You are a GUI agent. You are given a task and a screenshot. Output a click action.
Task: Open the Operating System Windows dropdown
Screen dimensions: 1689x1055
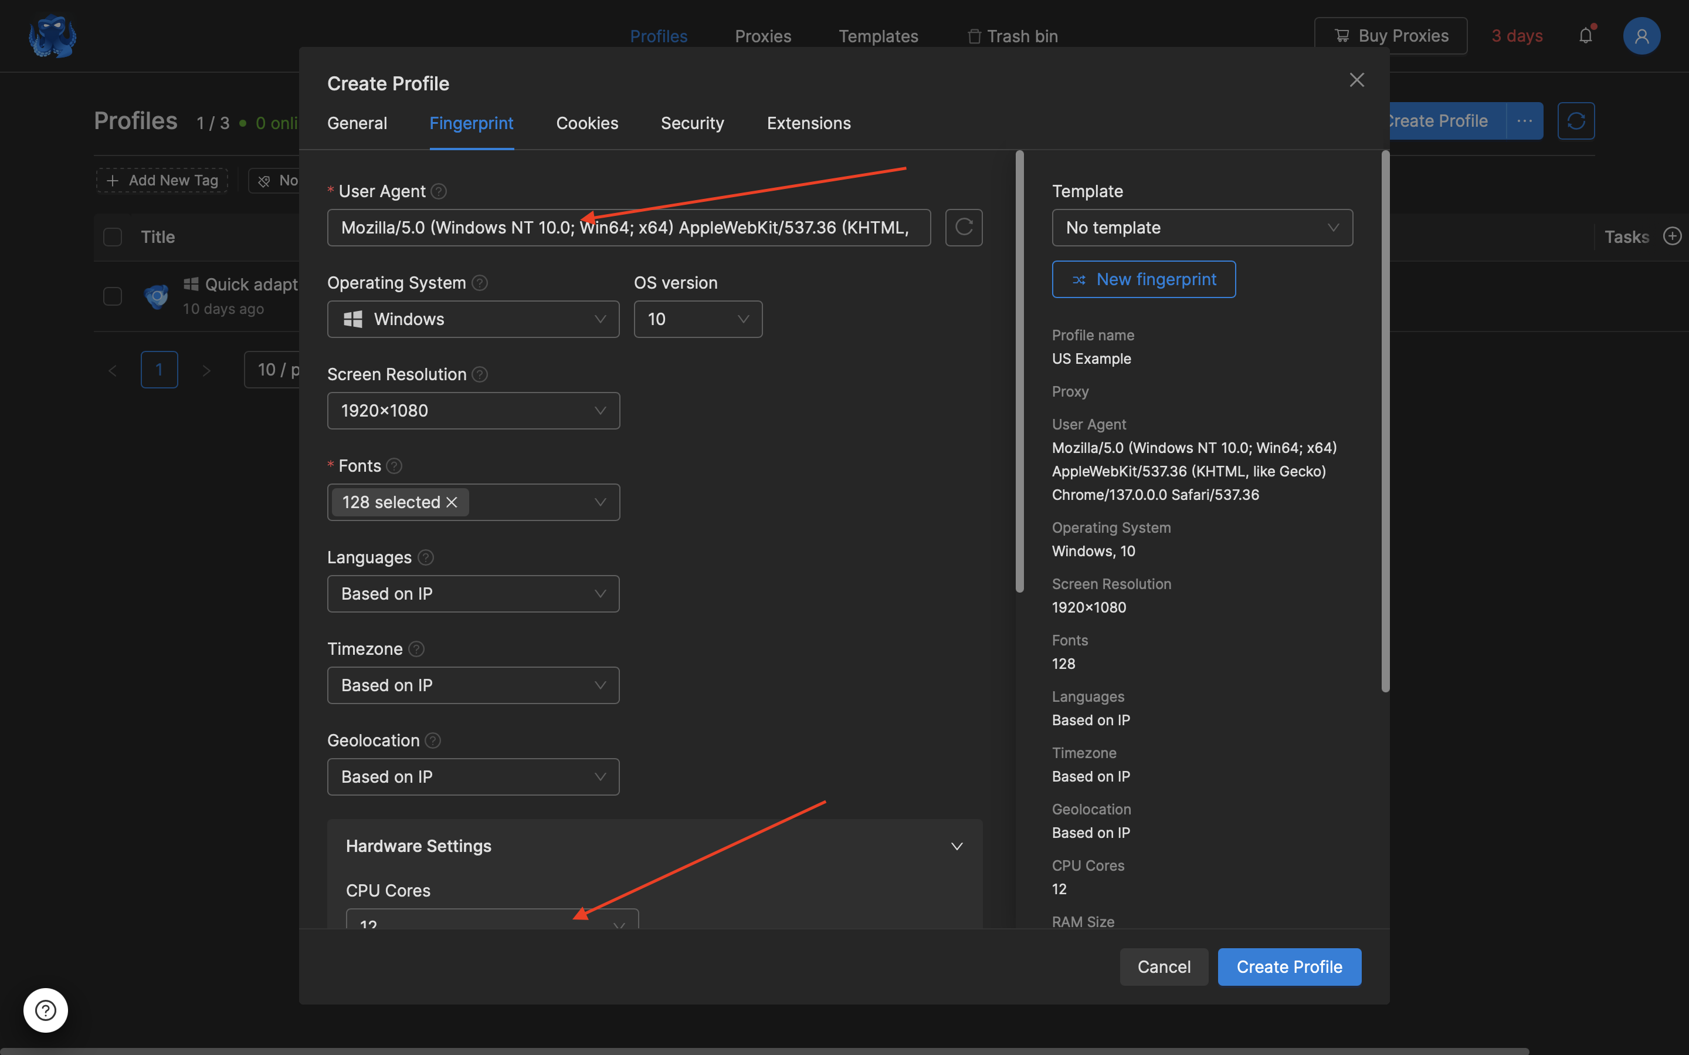473,319
